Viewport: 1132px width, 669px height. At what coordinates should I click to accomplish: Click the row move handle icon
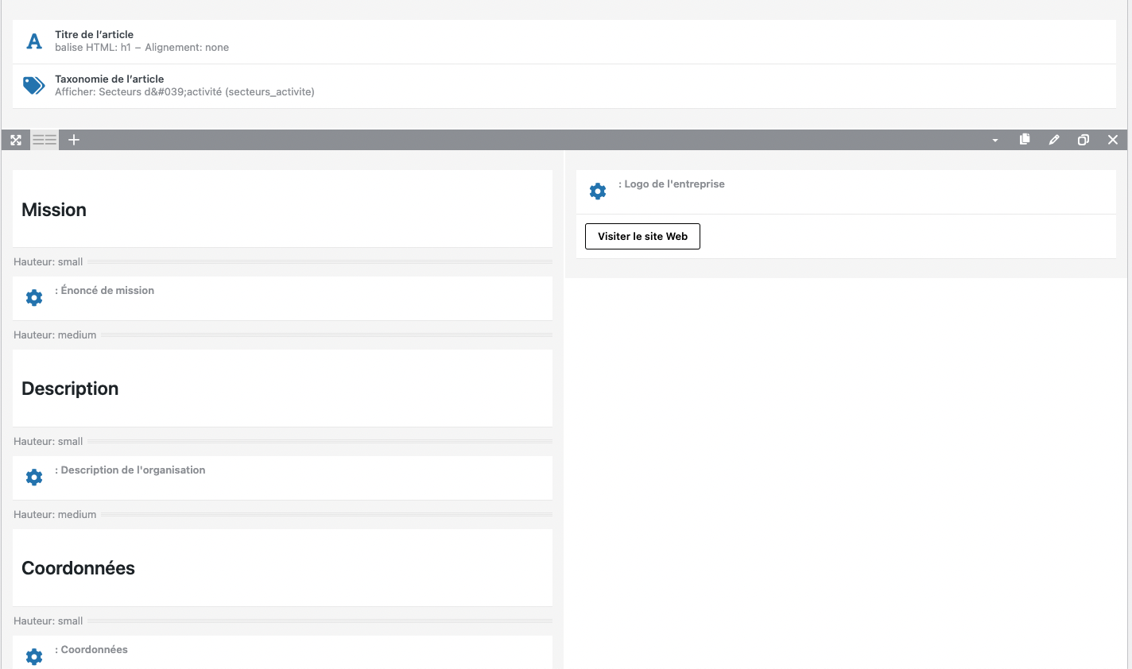point(16,140)
